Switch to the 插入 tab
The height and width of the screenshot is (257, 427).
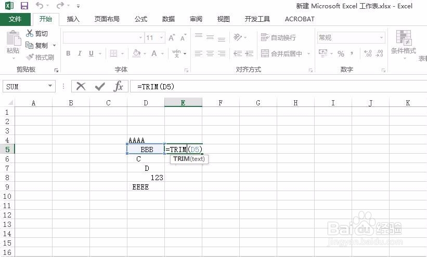(73, 19)
